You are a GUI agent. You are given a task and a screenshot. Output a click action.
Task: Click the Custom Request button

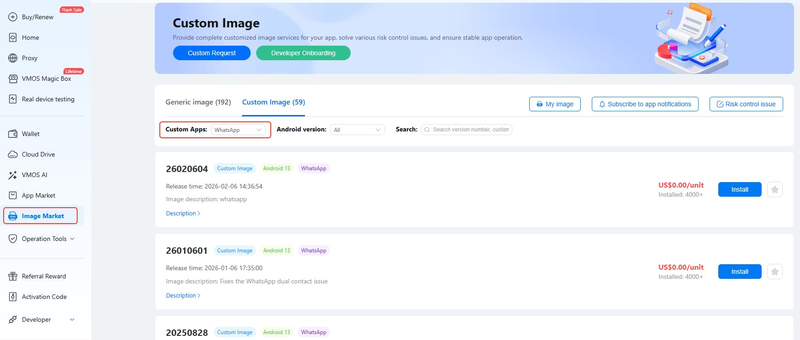pyautogui.click(x=212, y=53)
